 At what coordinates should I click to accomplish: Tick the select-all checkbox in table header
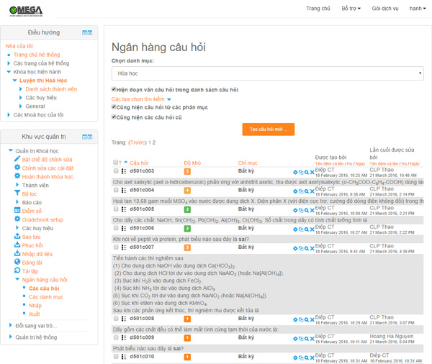[x=116, y=162]
